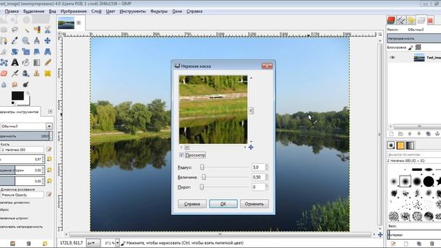
Task: Select the Blur/Sharpen drop tool
Action: [3, 84]
